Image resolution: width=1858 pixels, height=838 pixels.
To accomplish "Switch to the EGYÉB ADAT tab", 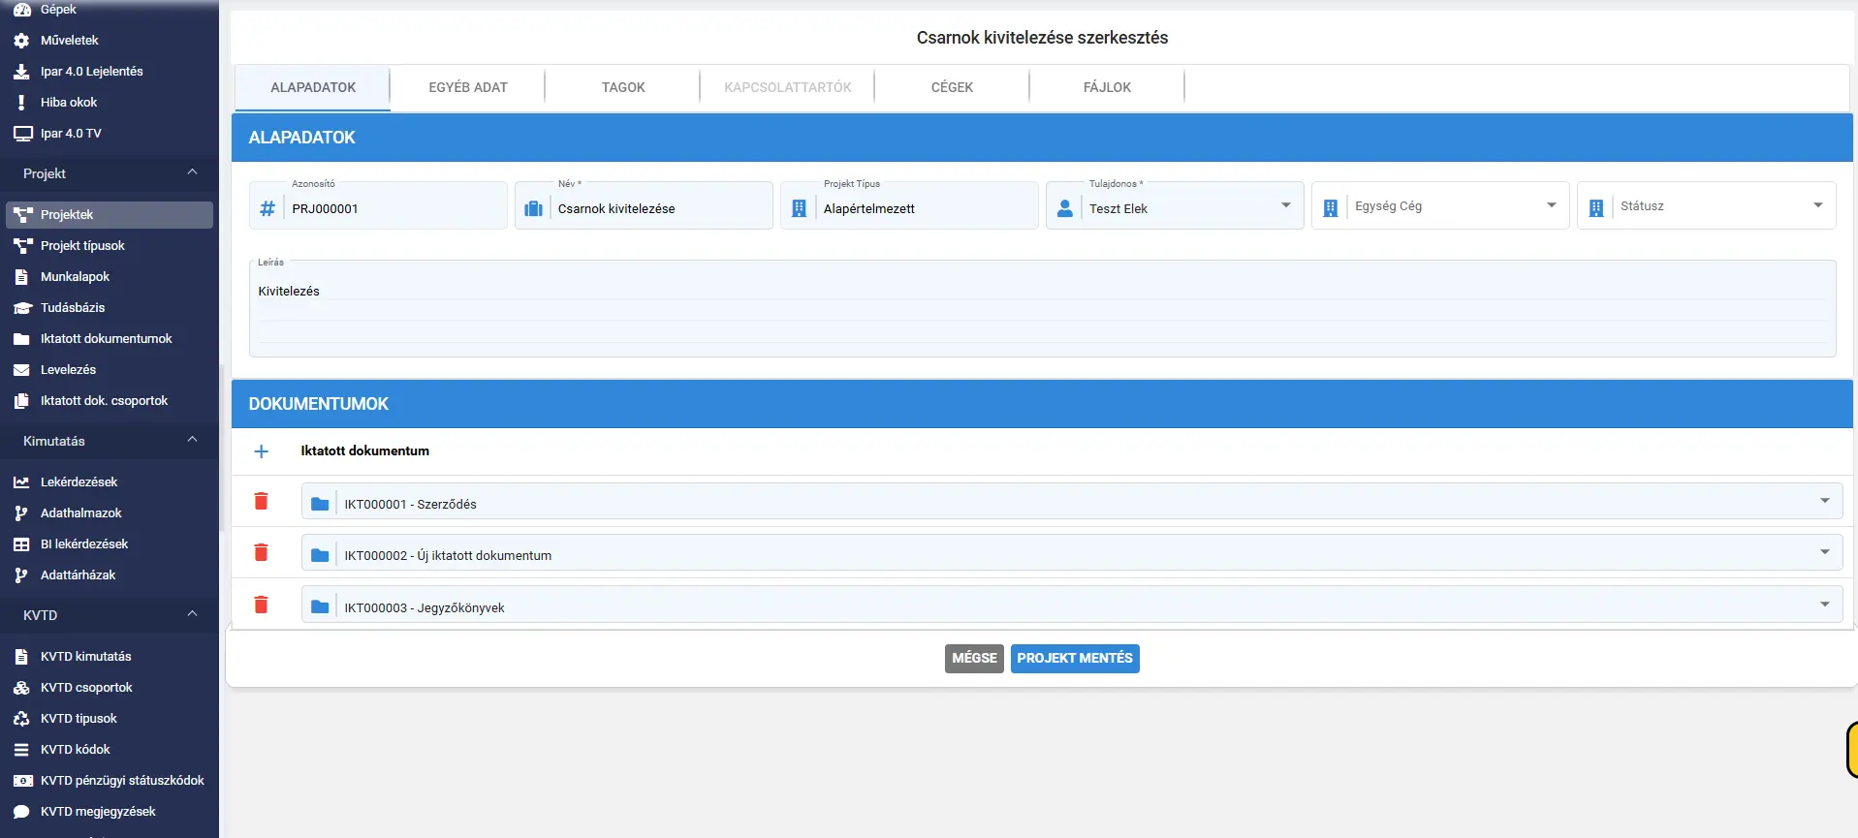I will pyautogui.click(x=468, y=87).
